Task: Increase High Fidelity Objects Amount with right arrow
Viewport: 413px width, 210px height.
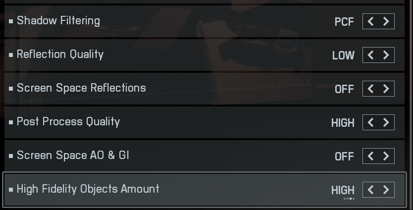Action: (386, 190)
